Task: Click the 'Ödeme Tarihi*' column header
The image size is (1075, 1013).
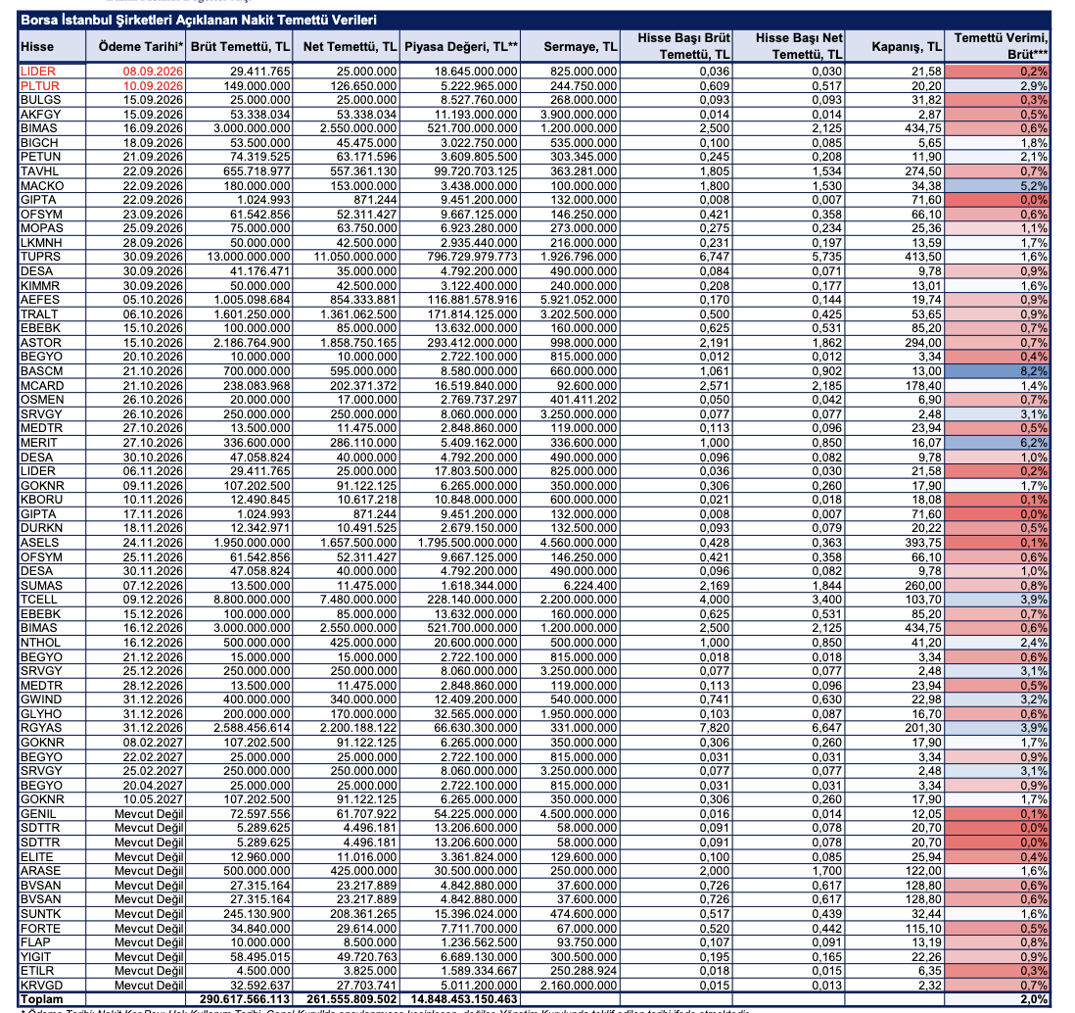Action: pyautogui.click(x=141, y=47)
